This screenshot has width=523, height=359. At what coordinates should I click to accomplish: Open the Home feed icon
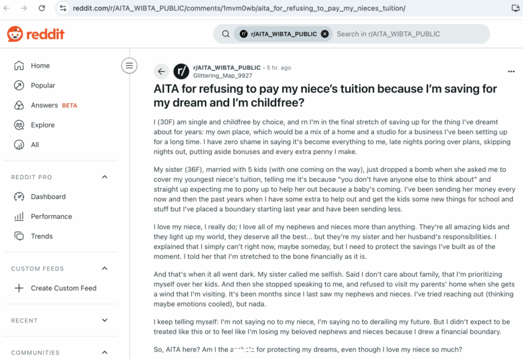tap(19, 66)
